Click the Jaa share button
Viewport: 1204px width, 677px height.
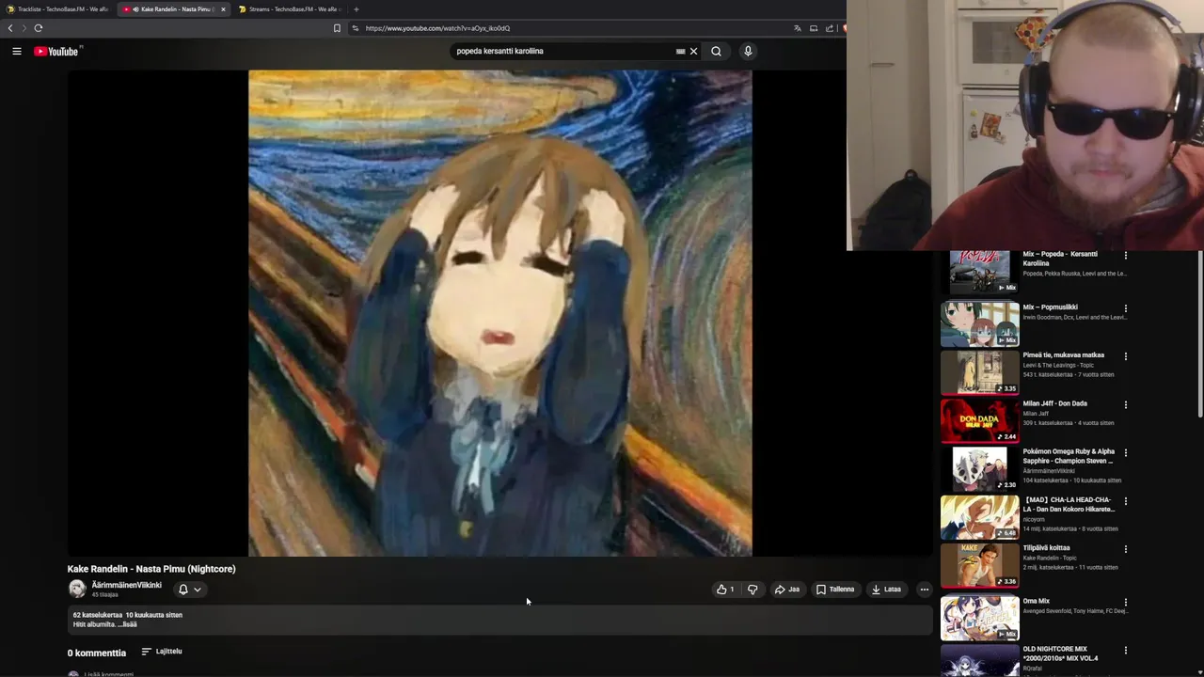[x=786, y=590]
